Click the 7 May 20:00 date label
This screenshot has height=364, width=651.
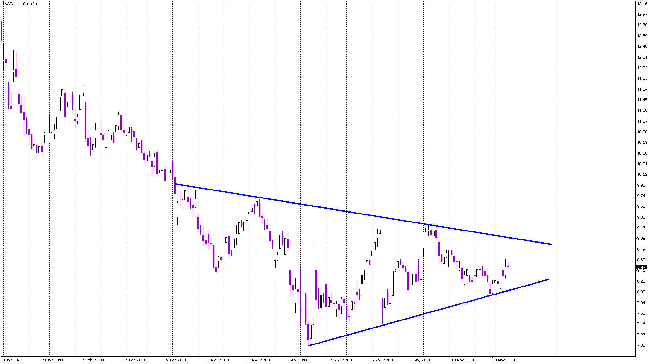pos(421,360)
